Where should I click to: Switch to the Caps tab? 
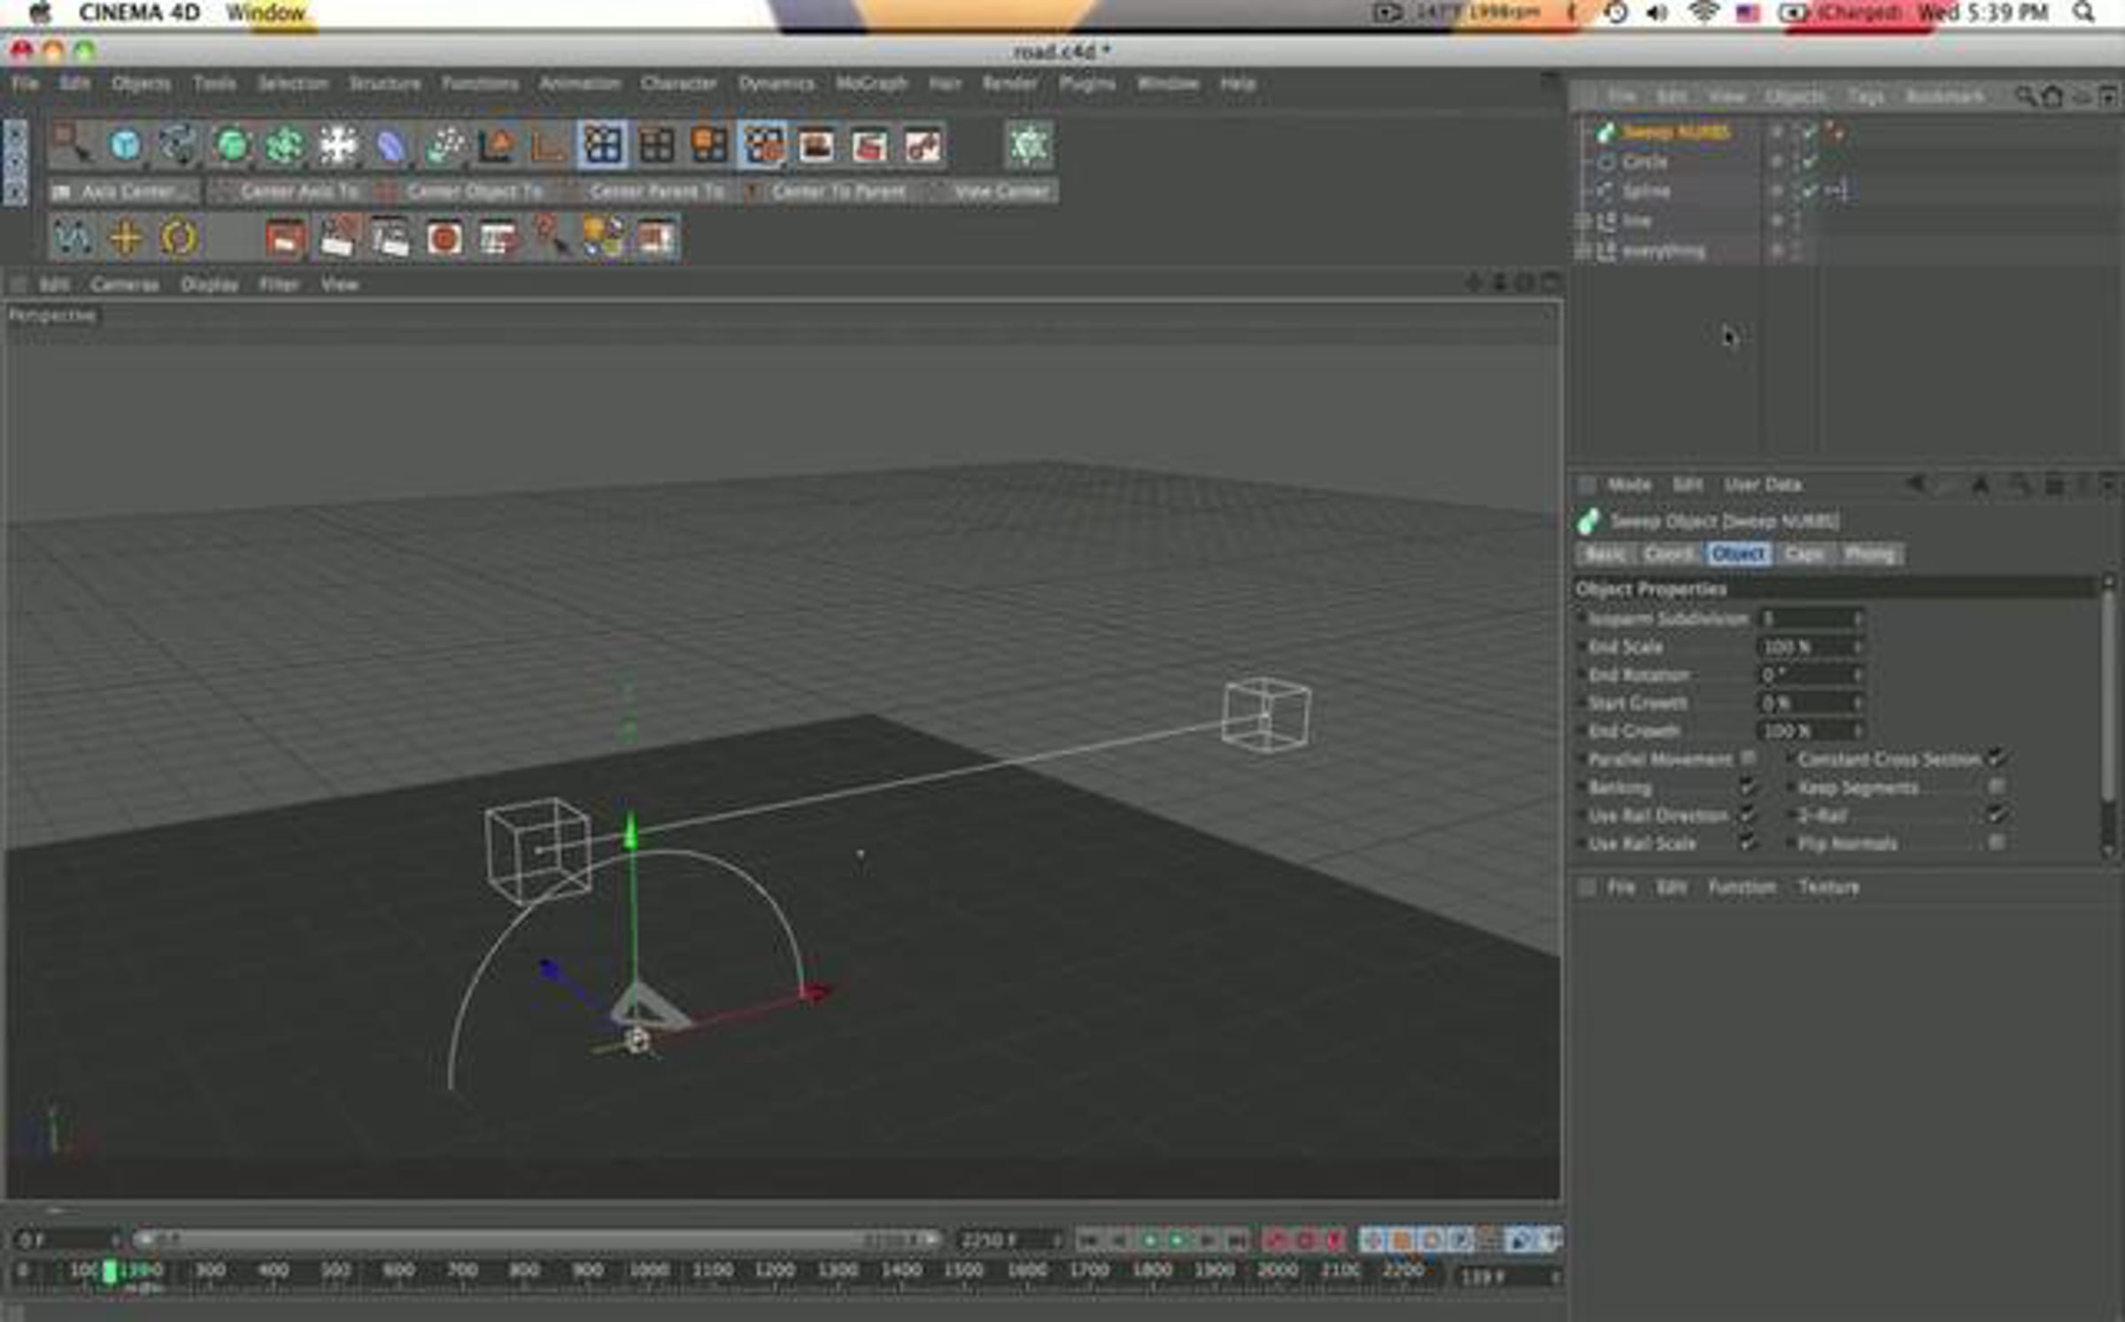[1804, 554]
